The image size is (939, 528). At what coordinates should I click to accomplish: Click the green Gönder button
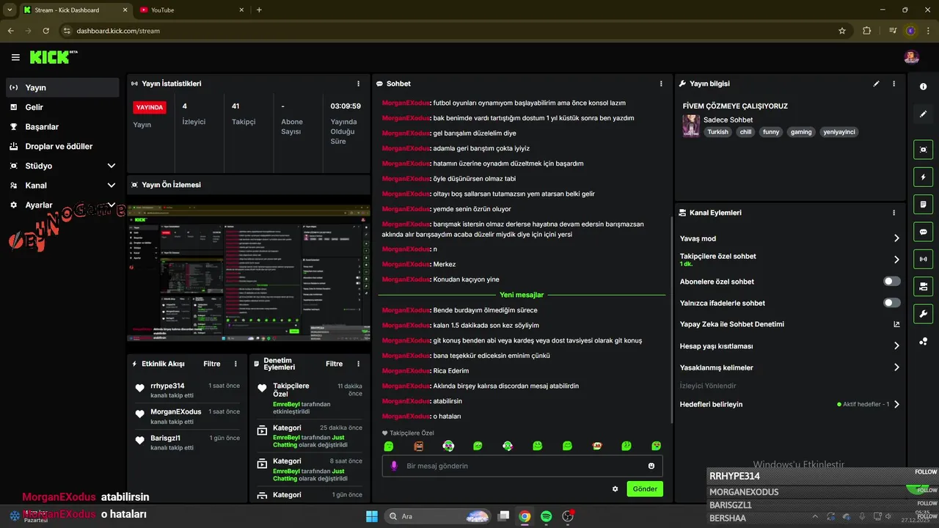(645, 488)
